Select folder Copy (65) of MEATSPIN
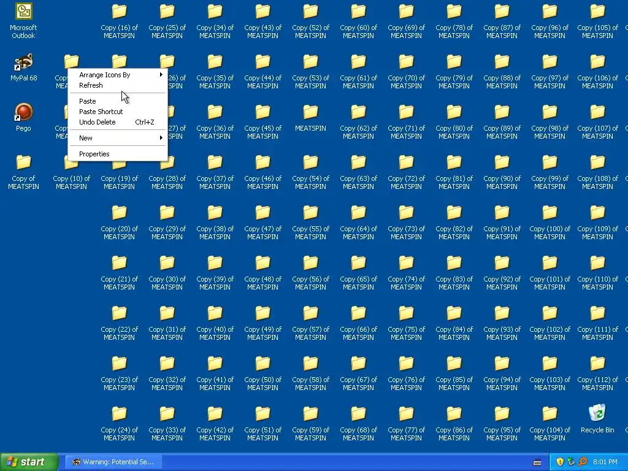Image resolution: width=628 pixels, height=471 pixels. [358, 272]
